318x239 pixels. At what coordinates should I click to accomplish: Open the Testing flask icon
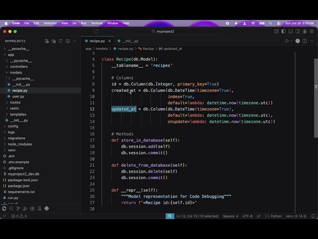pos(40,209)
